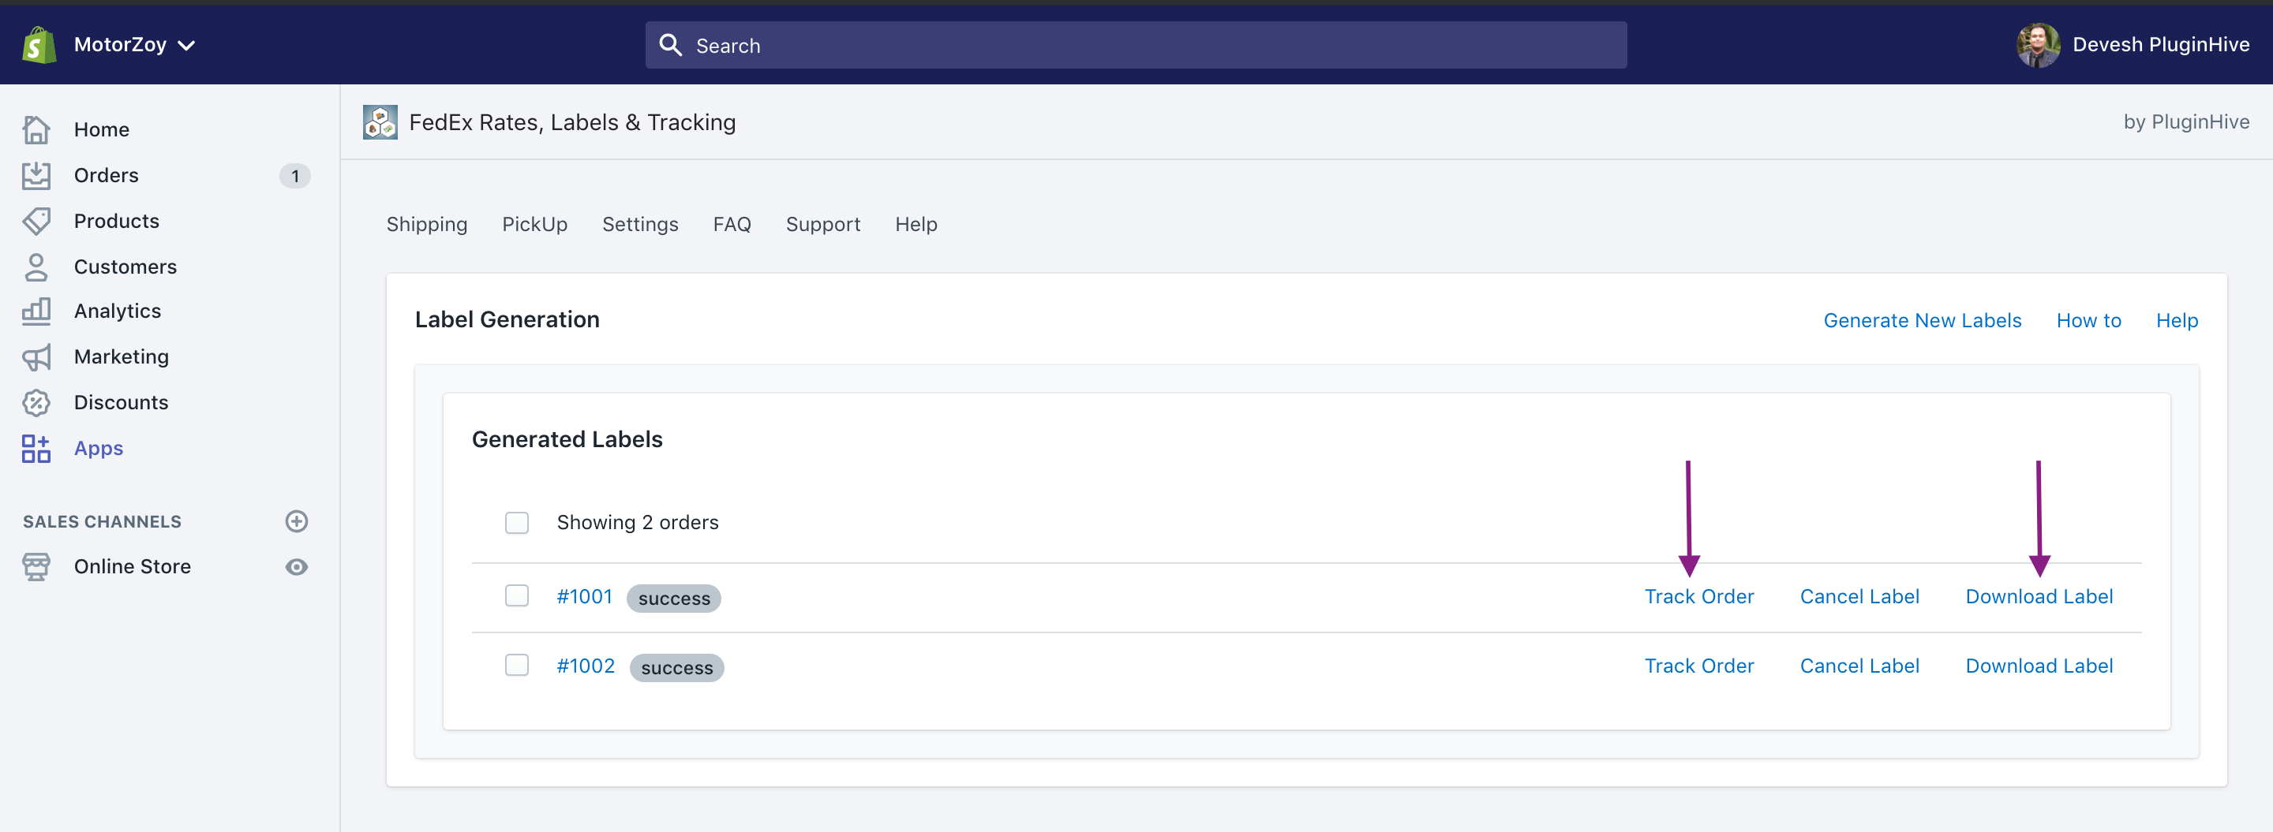This screenshot has height=832, width=2273.
Task: Click success badge for order #1002
Action: 677,668
